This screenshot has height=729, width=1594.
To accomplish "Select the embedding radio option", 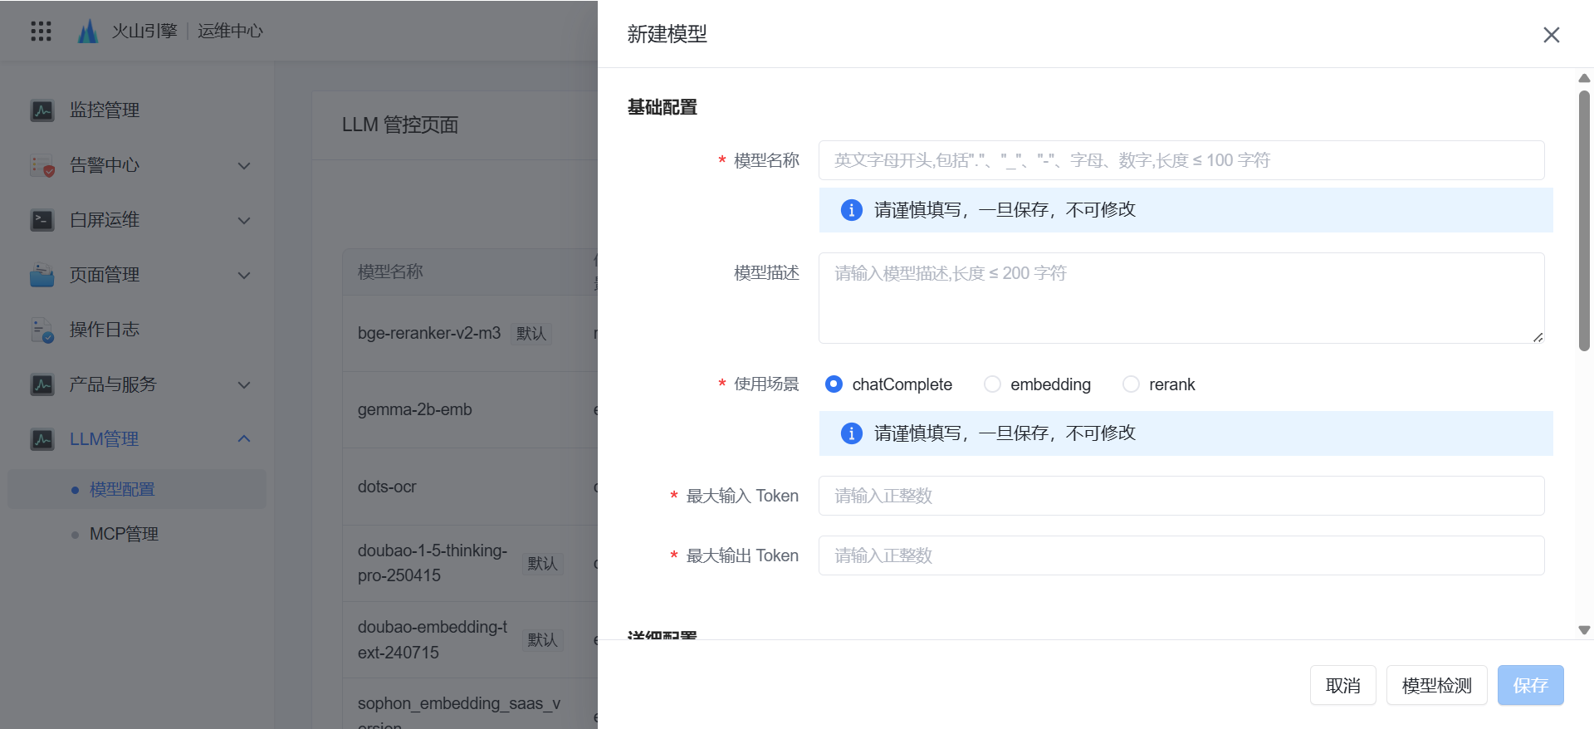I will (x=992, y=384).
